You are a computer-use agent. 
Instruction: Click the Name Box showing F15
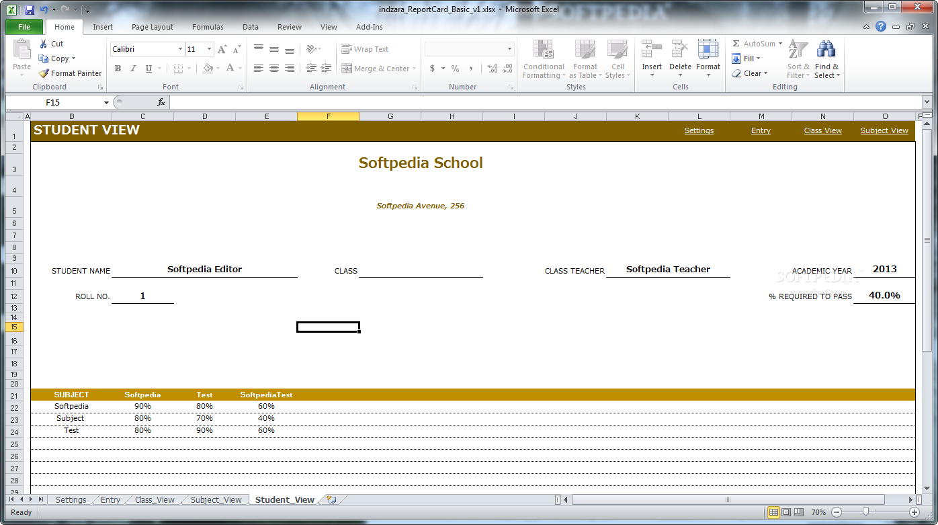[54, 102]
